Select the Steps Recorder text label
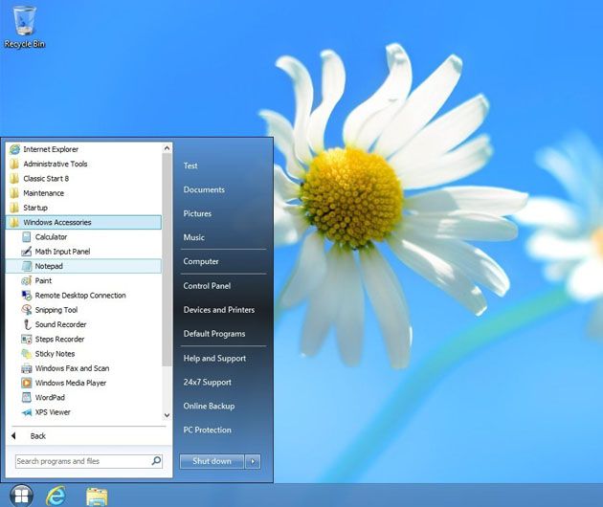 tap(59, 339)
